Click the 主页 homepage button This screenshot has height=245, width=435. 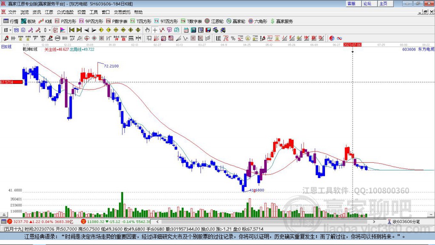385,3
